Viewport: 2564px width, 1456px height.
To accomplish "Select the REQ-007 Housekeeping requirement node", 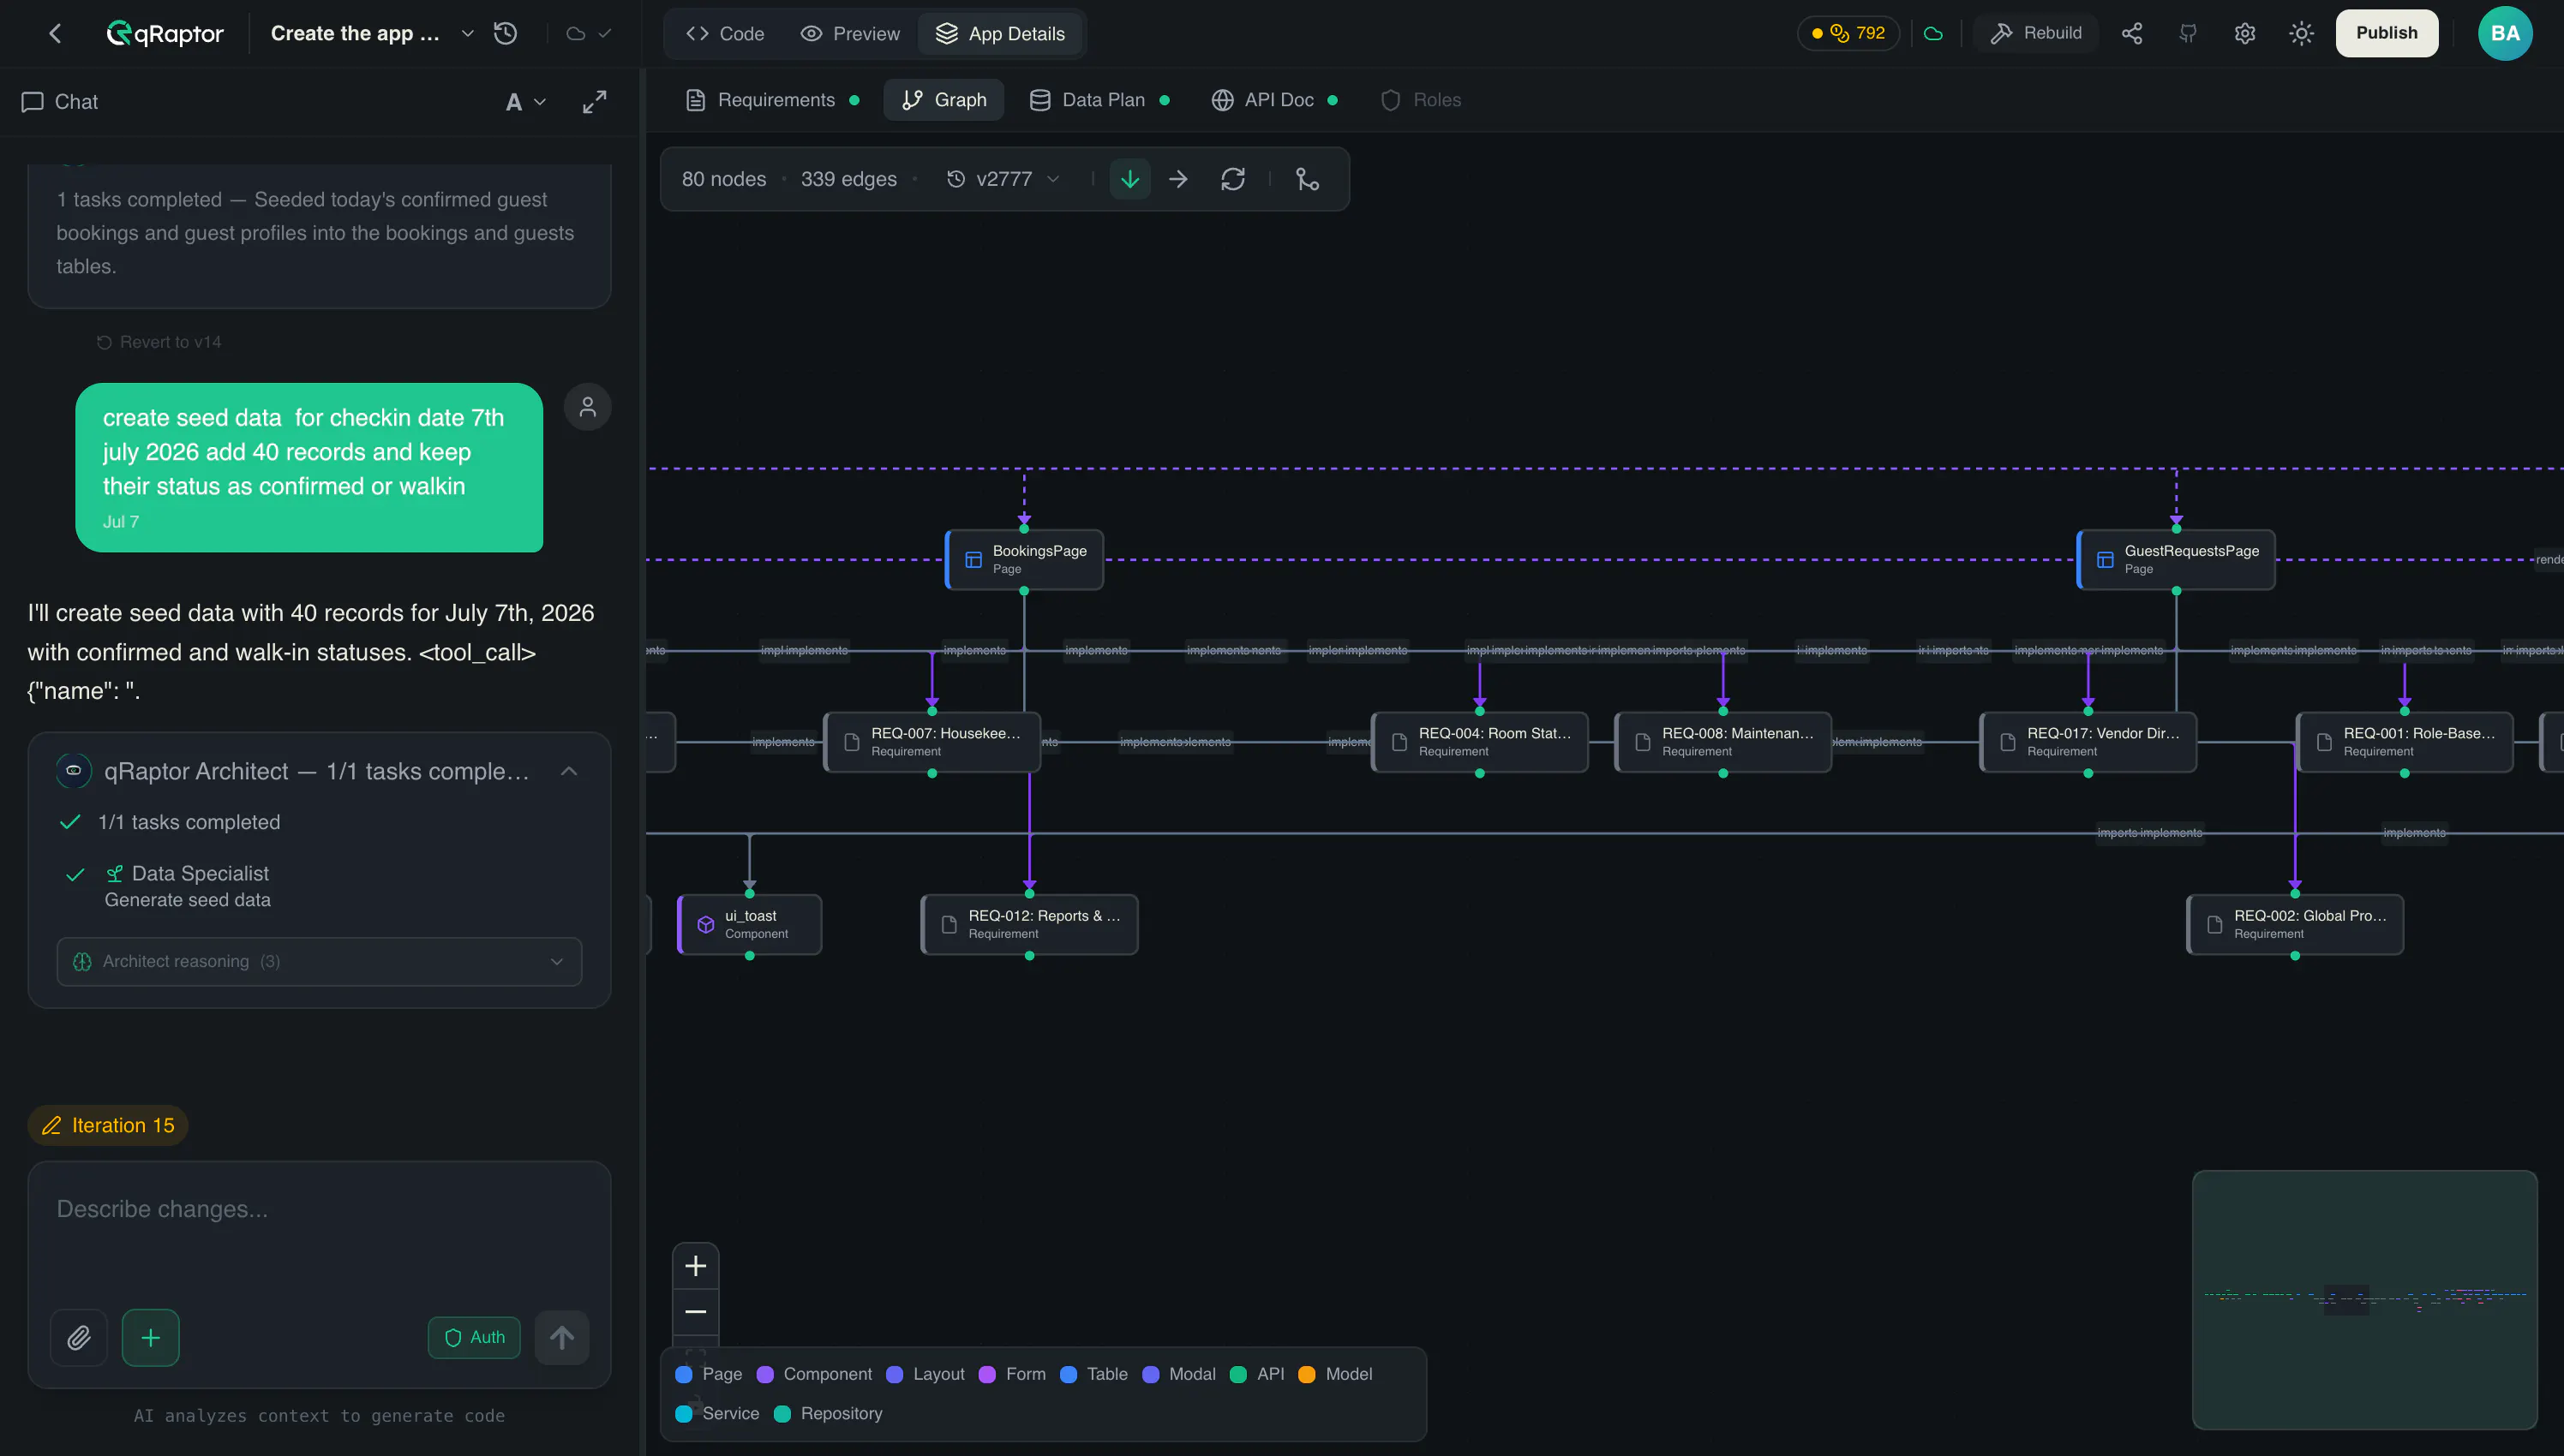I will [932, 742].
